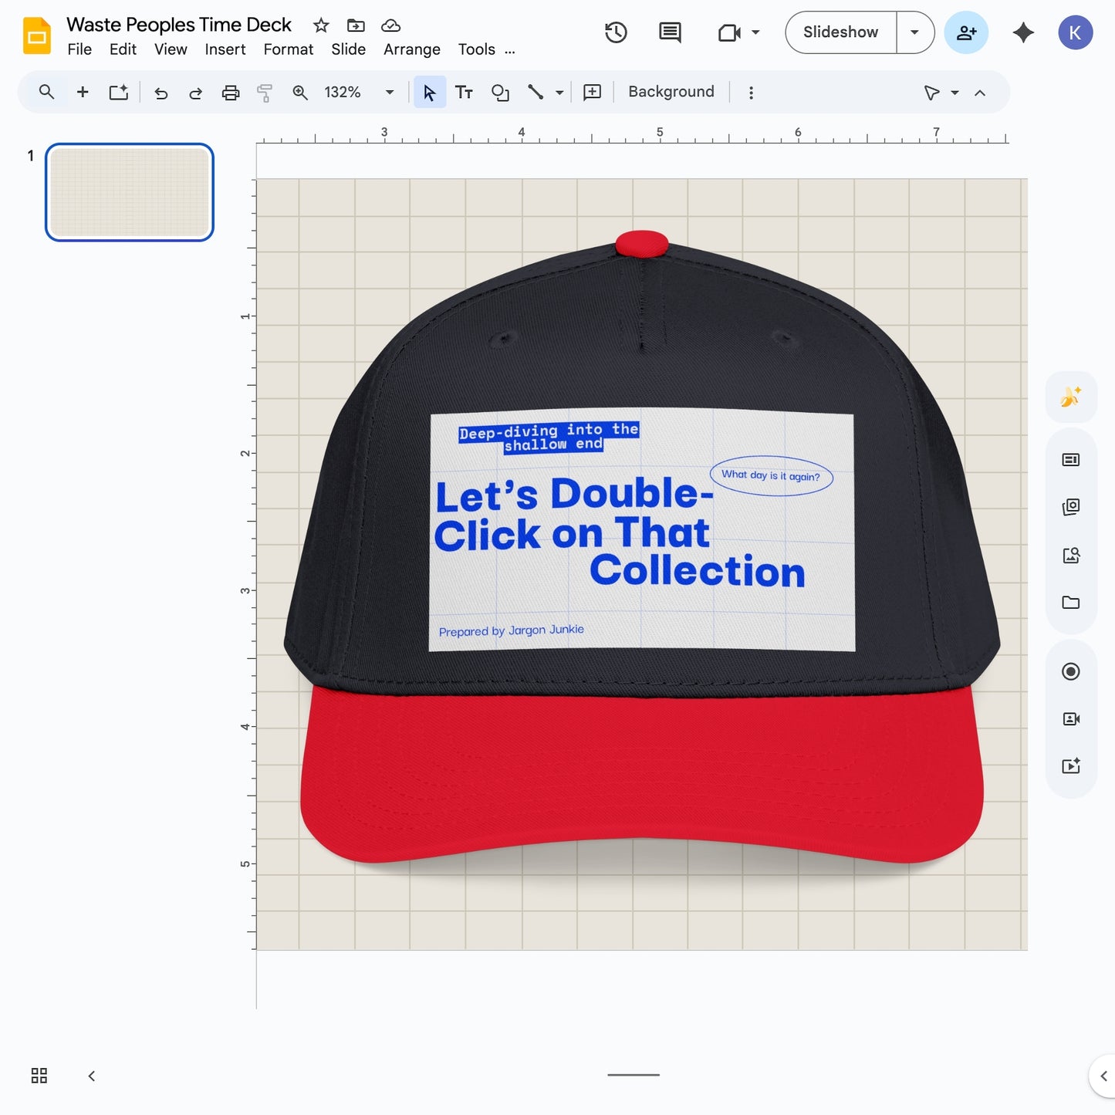Expand the pointer mode dropdown arrow
Screen dimensions: 1115x1115
[955, 93]
